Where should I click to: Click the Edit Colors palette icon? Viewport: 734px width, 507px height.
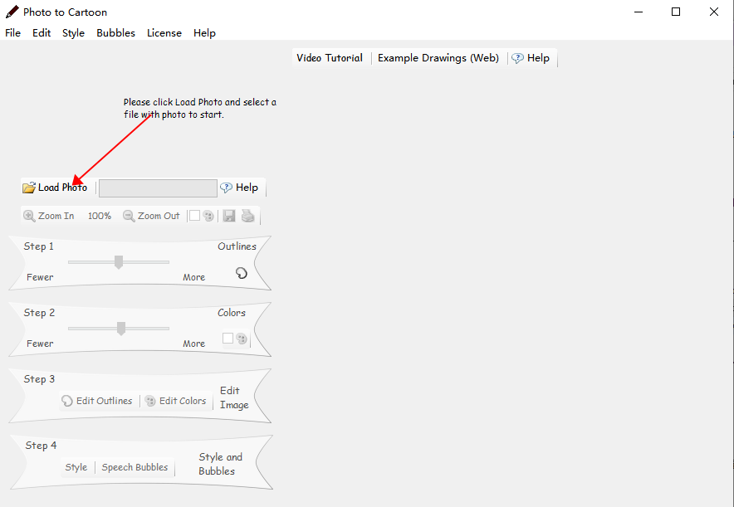150,401
